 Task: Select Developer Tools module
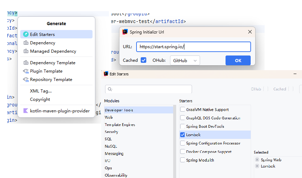pos(139,110)
